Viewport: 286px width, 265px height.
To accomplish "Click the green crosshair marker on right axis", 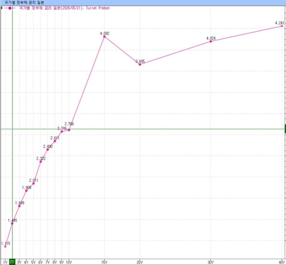I will click(x=285, y=129).
